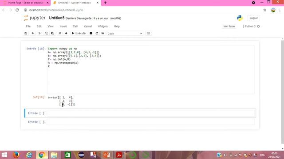The image size is (284, 159).
Task: Click the view site information icon
Action: 25,10
